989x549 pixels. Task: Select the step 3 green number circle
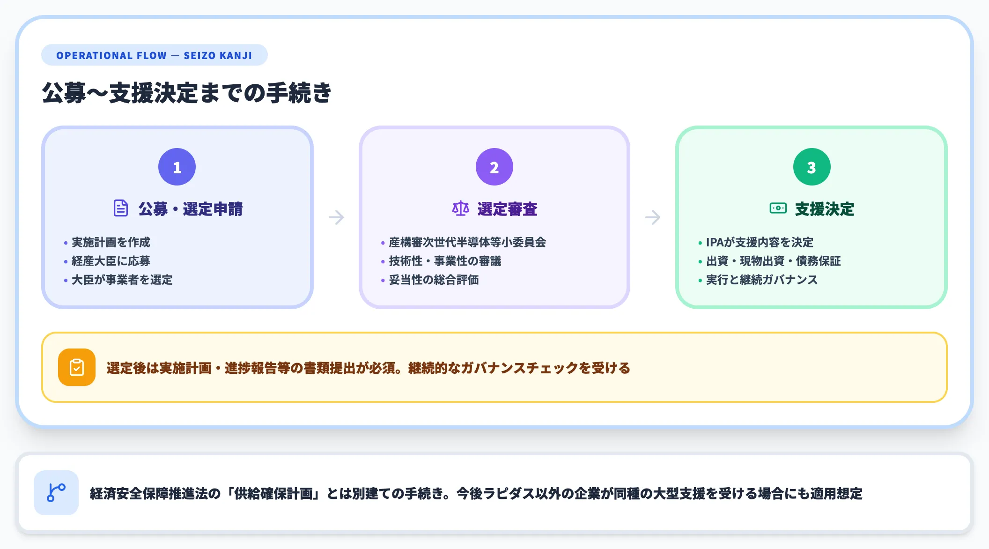(812, 167)
